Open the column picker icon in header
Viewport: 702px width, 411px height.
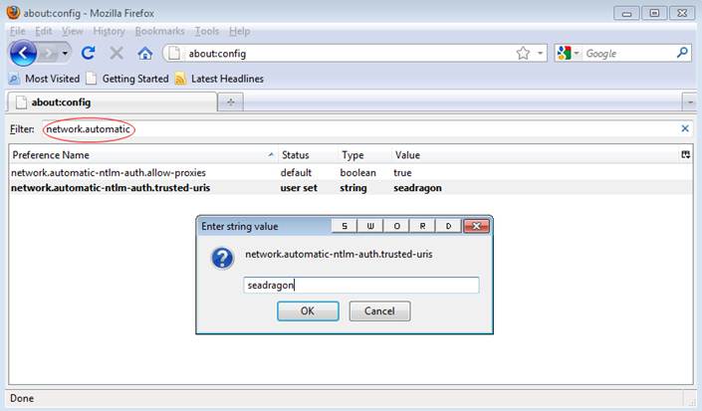pyautogui.click(x=685, y=155)
